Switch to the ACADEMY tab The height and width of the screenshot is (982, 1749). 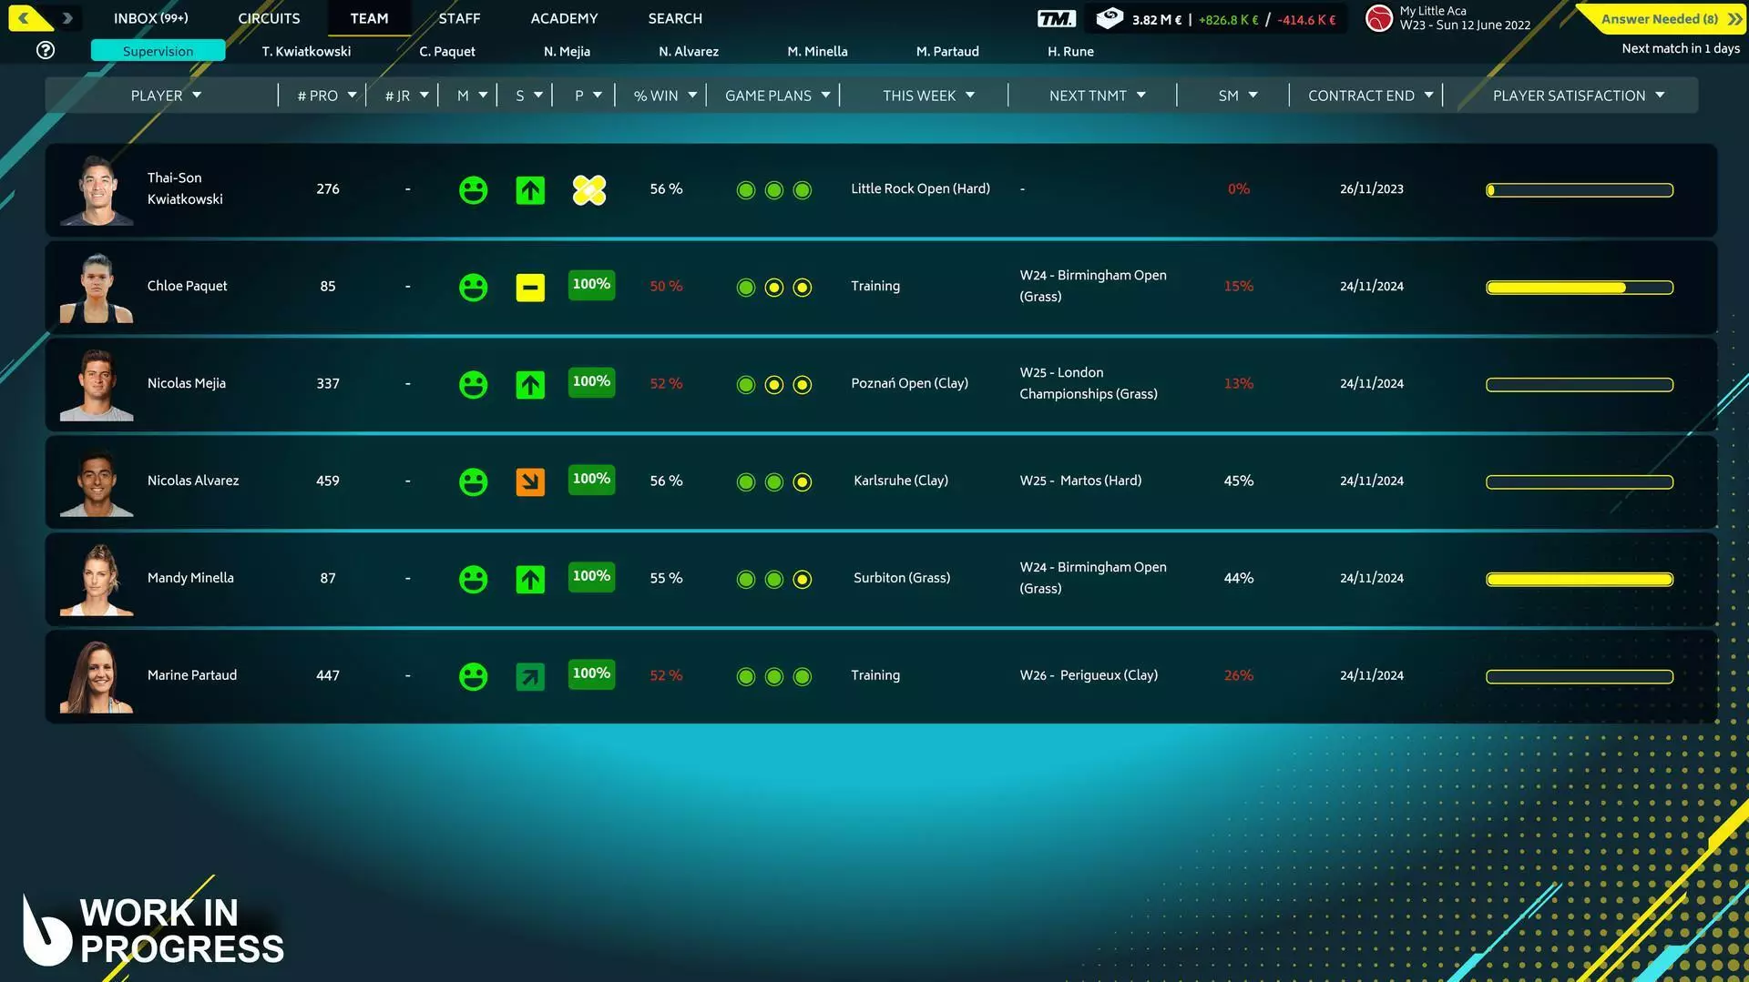(563, 18)
